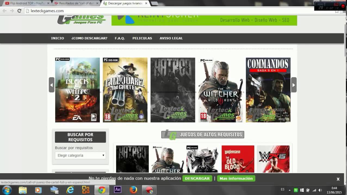Expand the 'Elegir categoria' dropdown
The image size is (347, 195).
[x=80, y=155]
